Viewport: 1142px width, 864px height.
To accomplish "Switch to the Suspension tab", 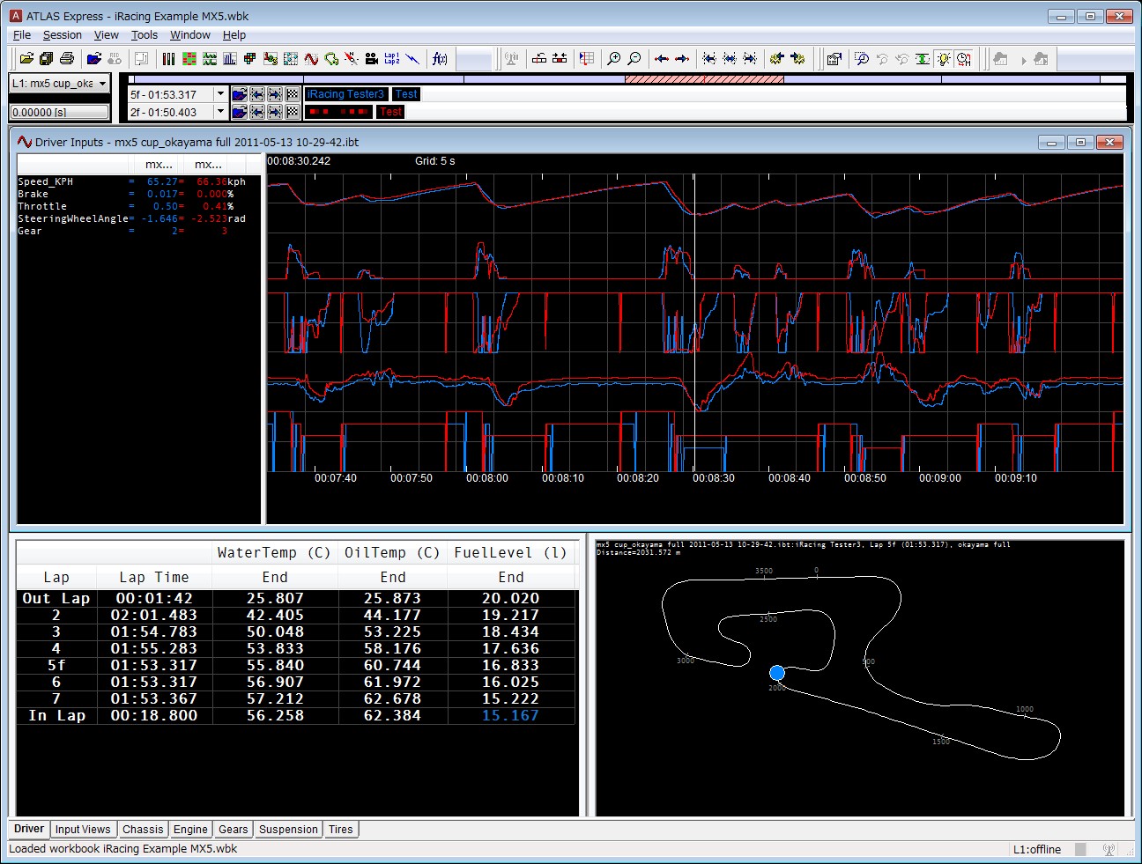I will tap(288, 830).
